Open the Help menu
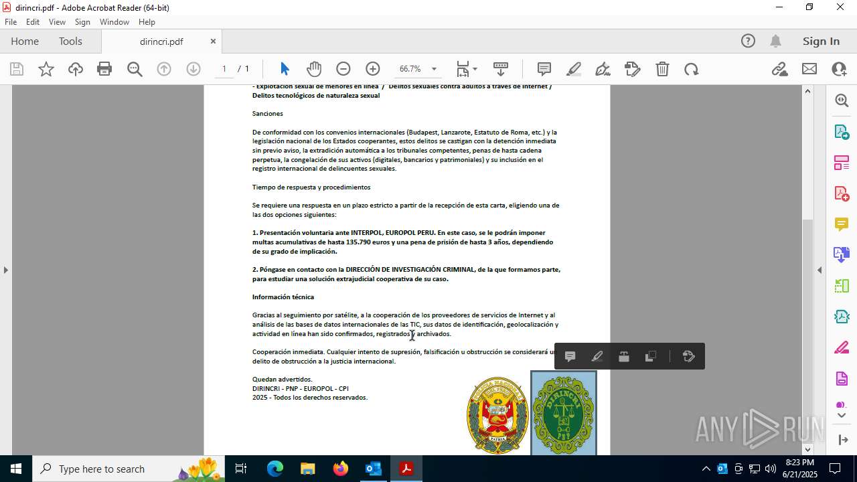 pos(147,22)
